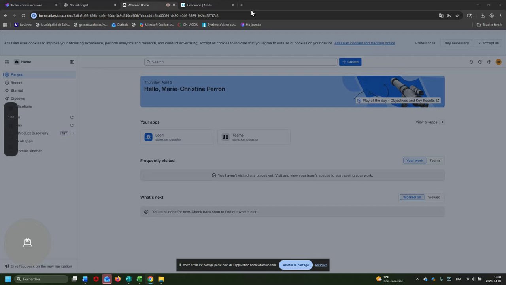This screenshot has height=285, width=506.
Task: Open the browser downloads icon
Action: (x=483, y=15)
